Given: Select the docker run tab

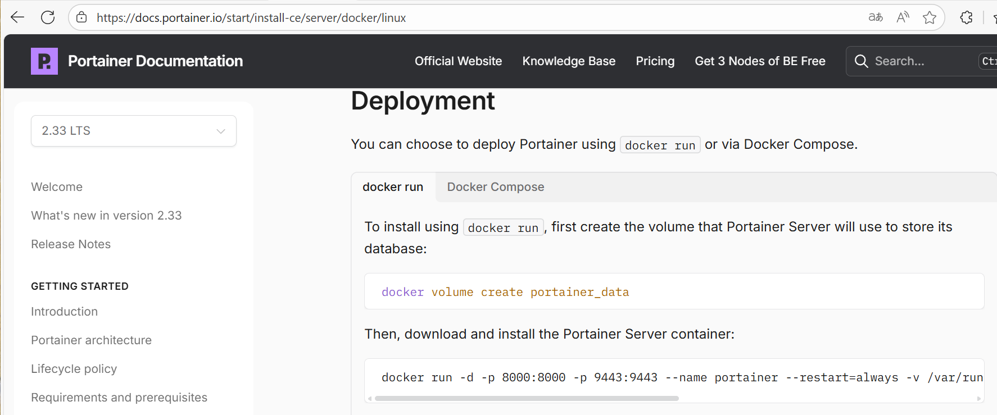Looking at the screenshot, I should pos(393,187).
